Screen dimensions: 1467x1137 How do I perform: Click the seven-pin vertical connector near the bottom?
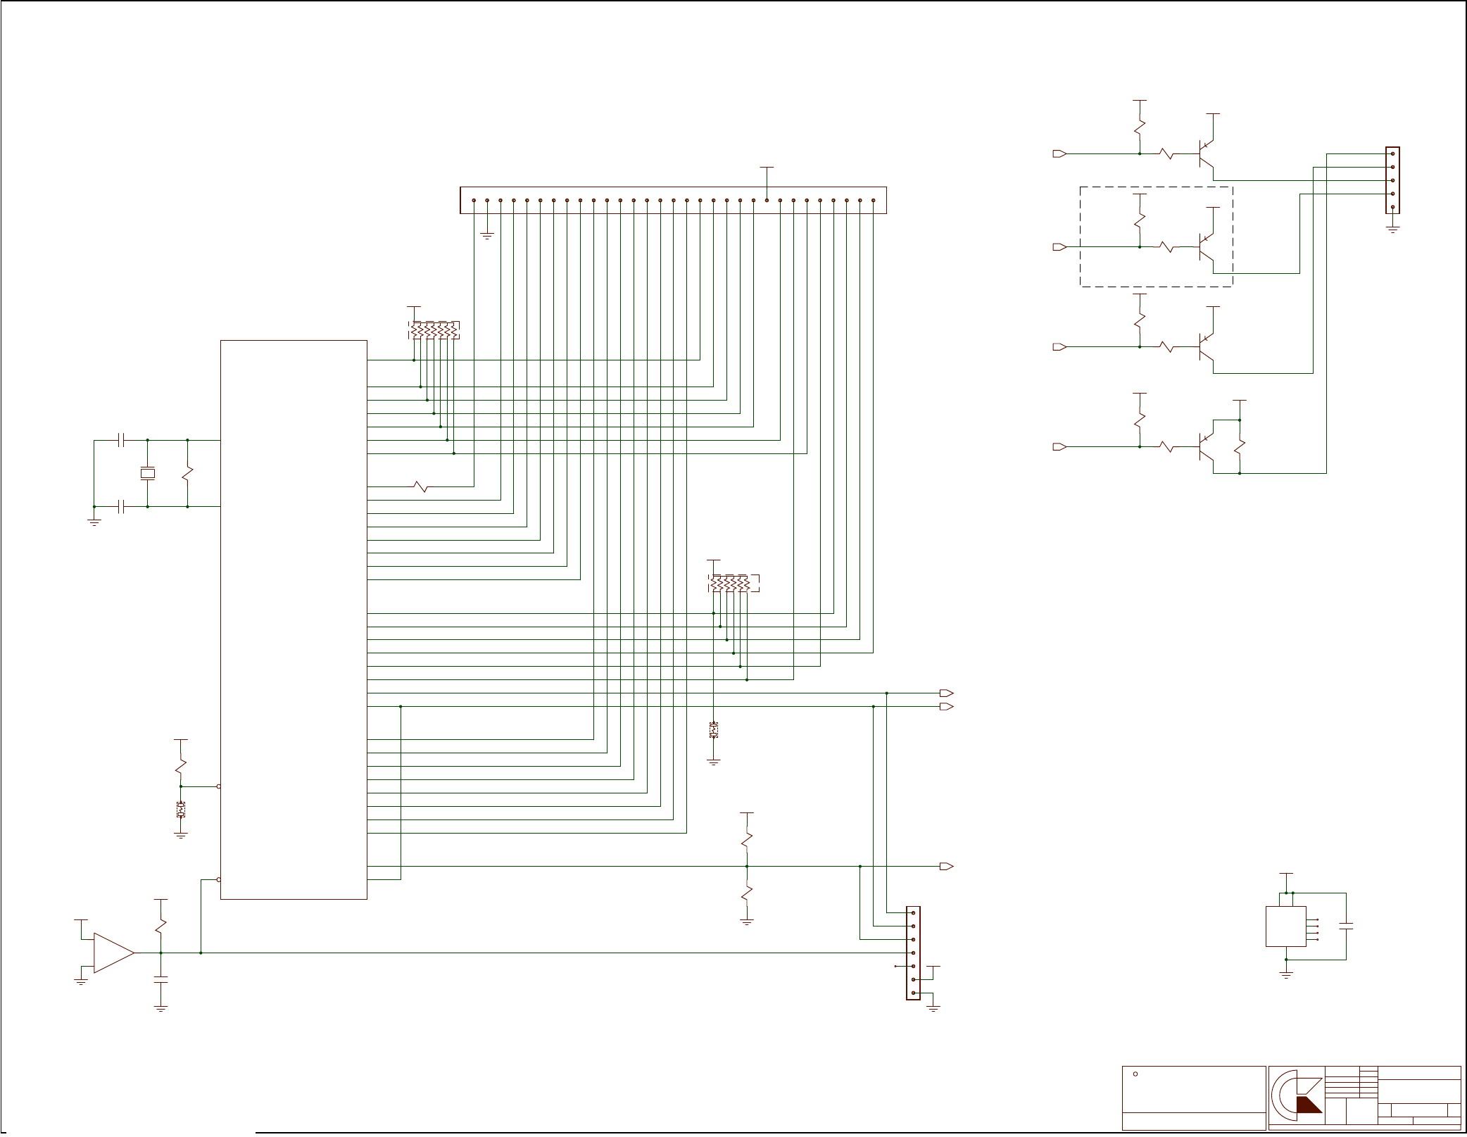pyautogui.click(x=913, y=953)
